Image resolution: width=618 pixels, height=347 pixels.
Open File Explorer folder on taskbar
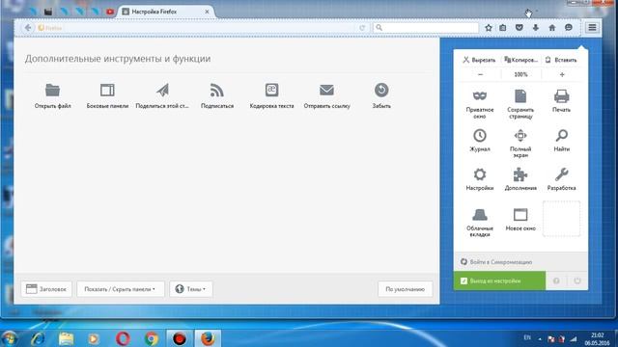(66, 338)
